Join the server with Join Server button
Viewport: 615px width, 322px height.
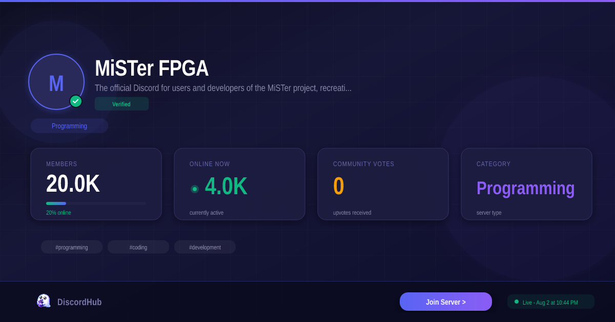pyautogui.click(x=446, y=302)
